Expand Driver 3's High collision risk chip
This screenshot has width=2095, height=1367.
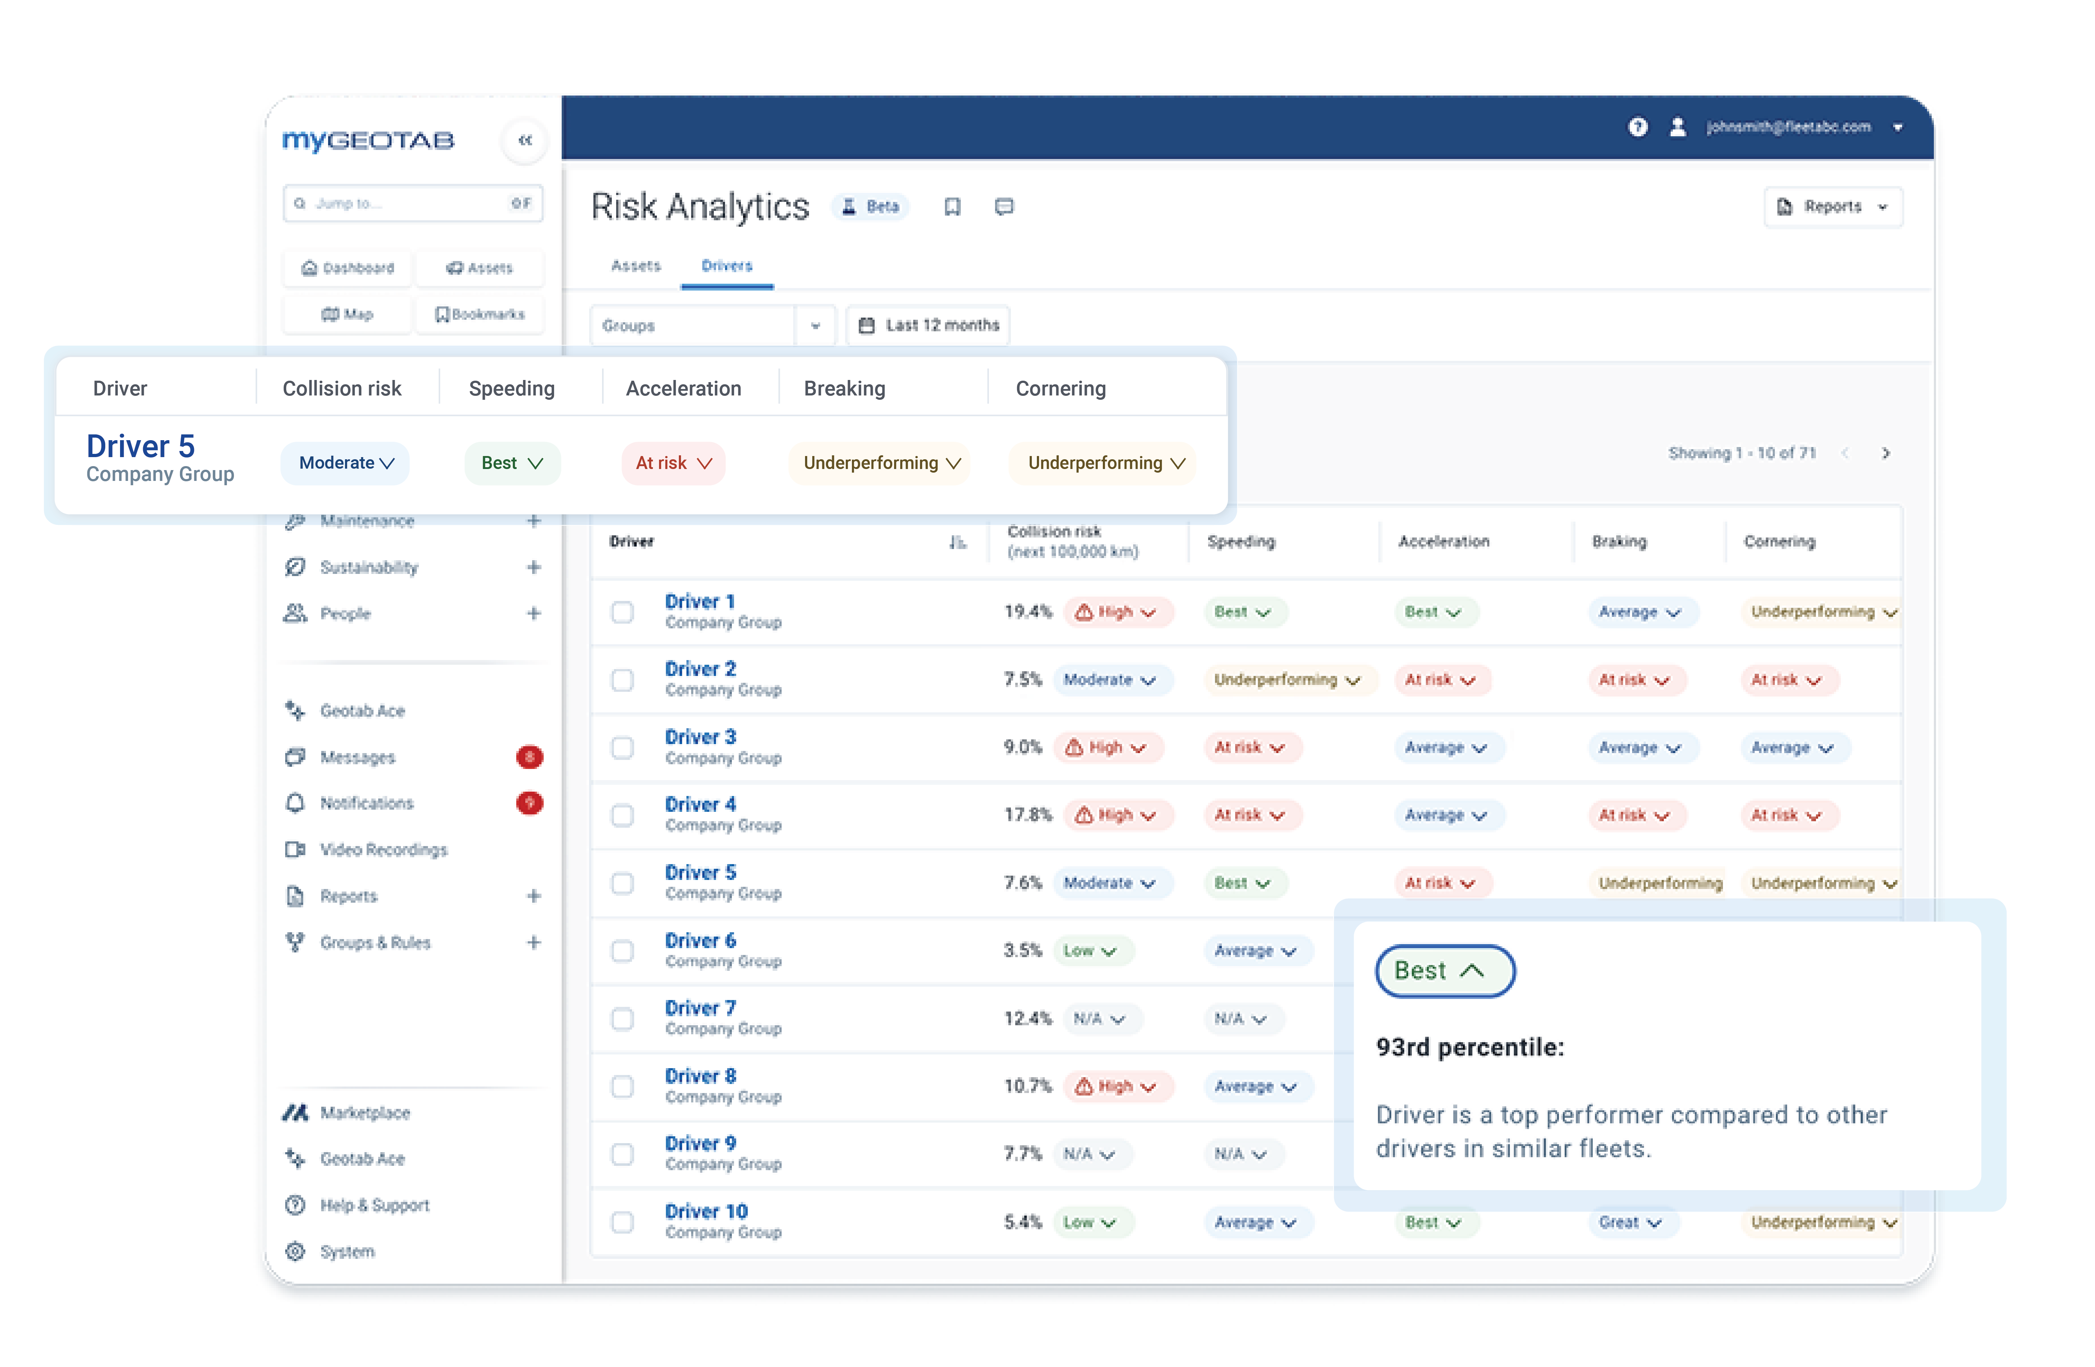(1109, 747)
